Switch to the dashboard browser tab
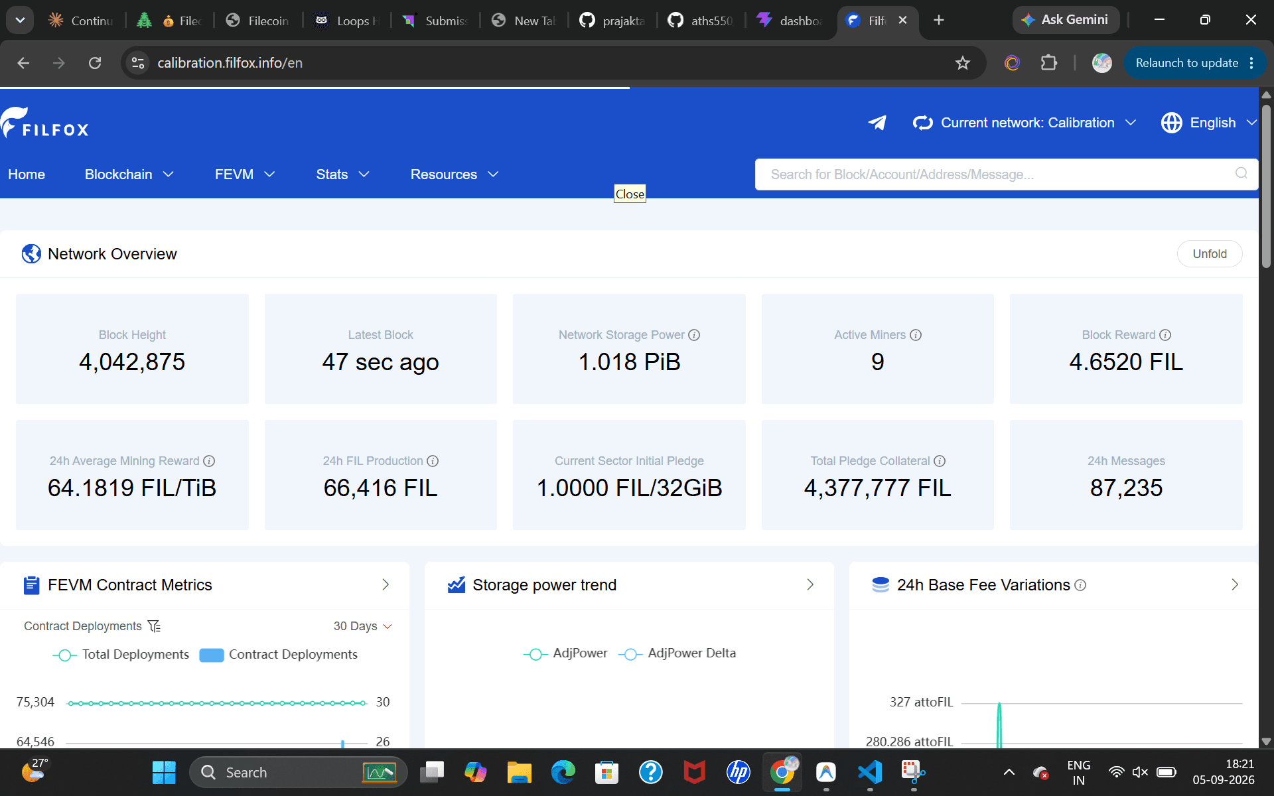Viewport: 1274px width, 796px height. [790, 21]
